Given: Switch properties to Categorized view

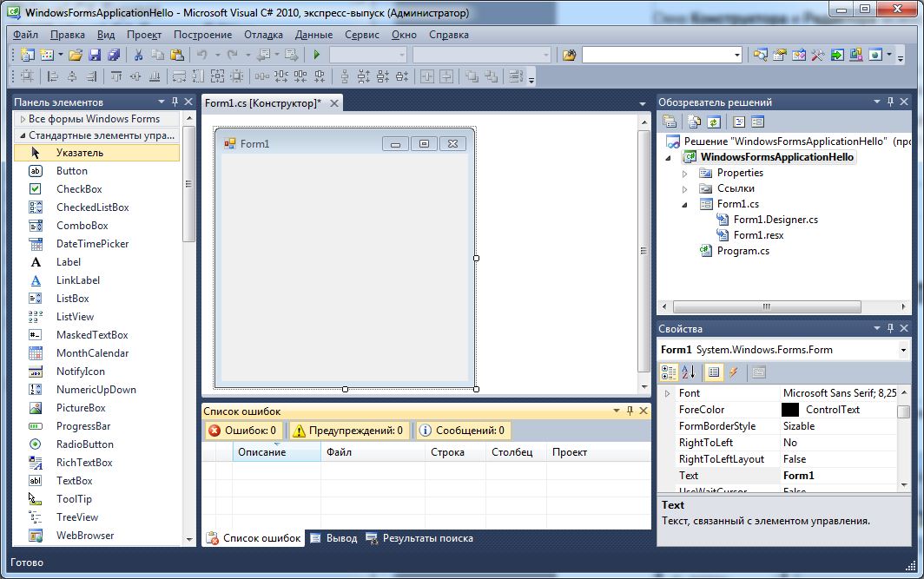Looking at the screenshot, I should [669, 372].
